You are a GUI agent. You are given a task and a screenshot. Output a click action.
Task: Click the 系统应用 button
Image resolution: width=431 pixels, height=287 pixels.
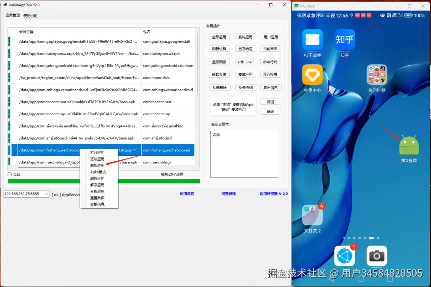pos(245,37)
